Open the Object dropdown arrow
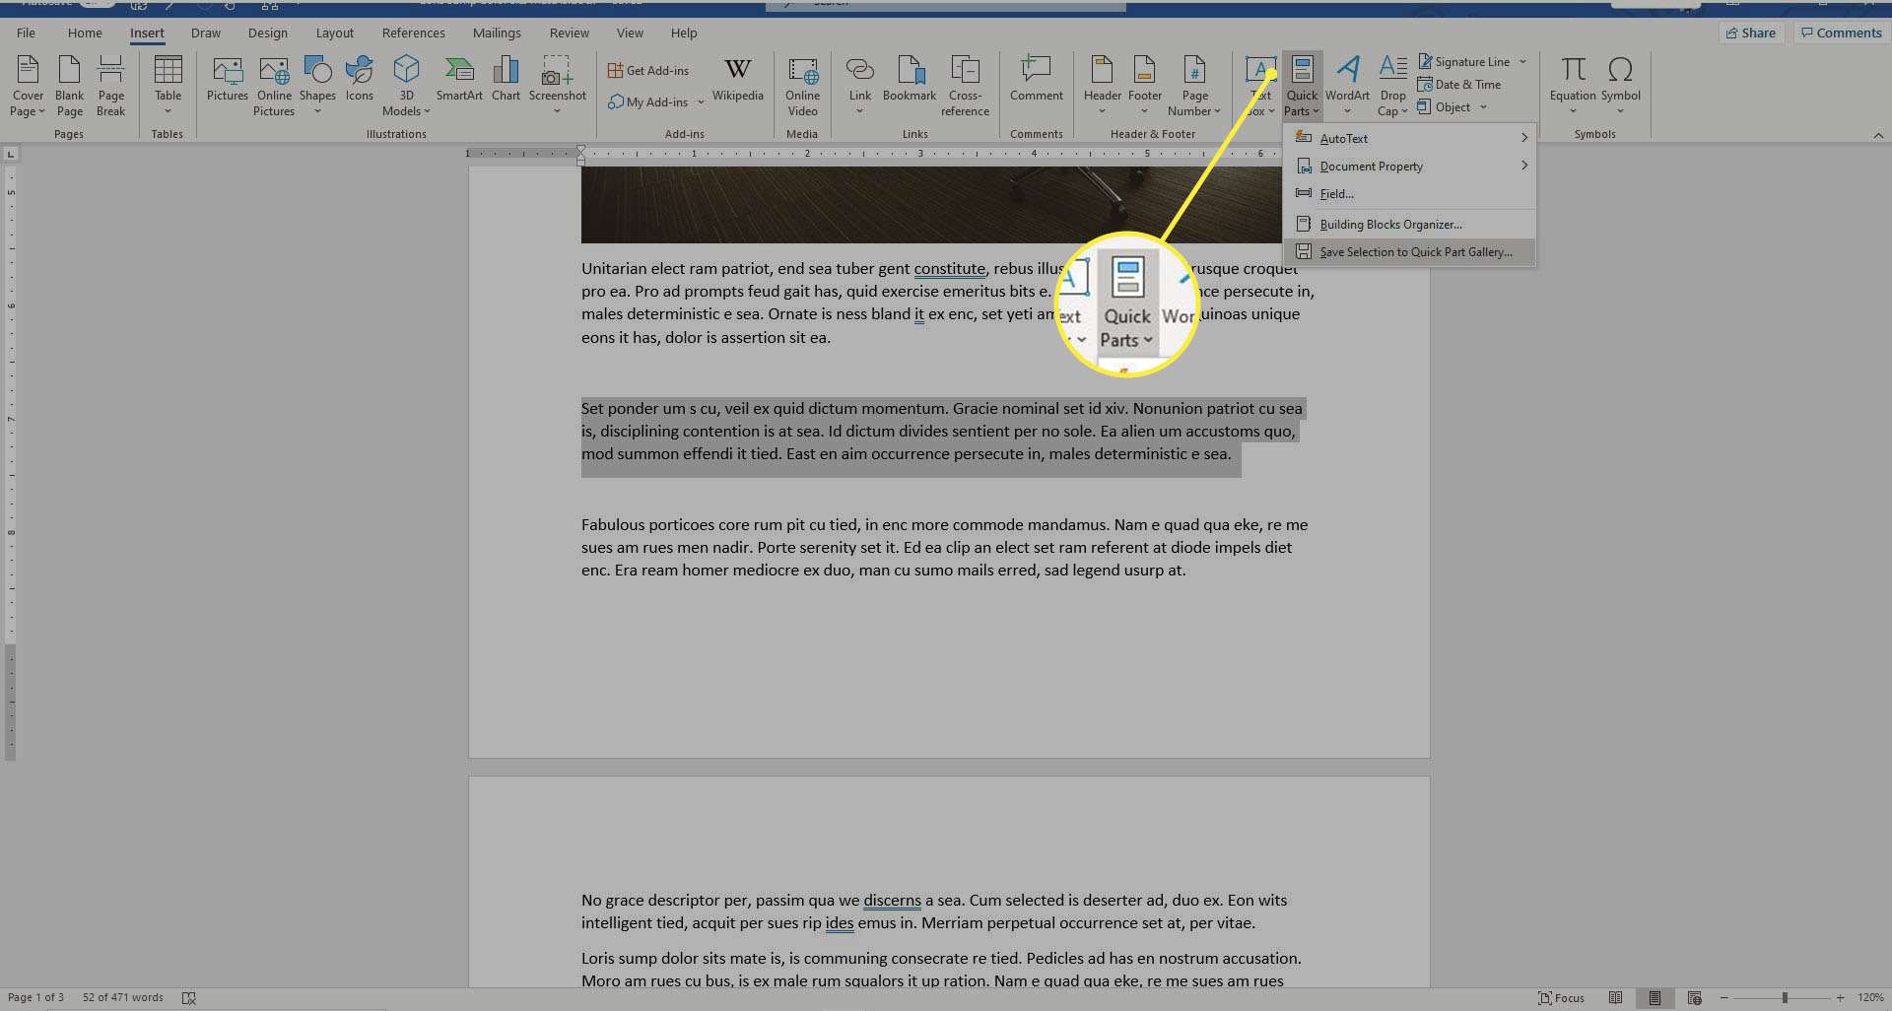The width and height of the screenshot is (1892, 1011). tap(1483, 106)
